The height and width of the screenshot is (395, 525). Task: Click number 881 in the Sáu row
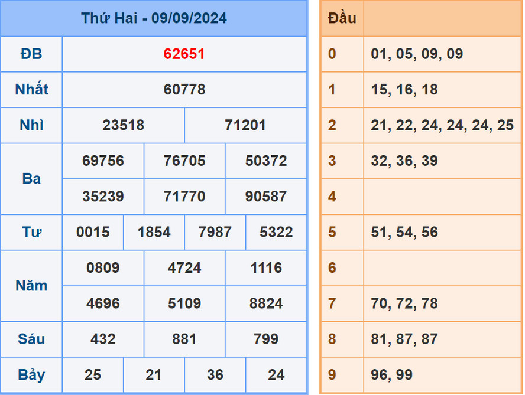click(184, 339)
